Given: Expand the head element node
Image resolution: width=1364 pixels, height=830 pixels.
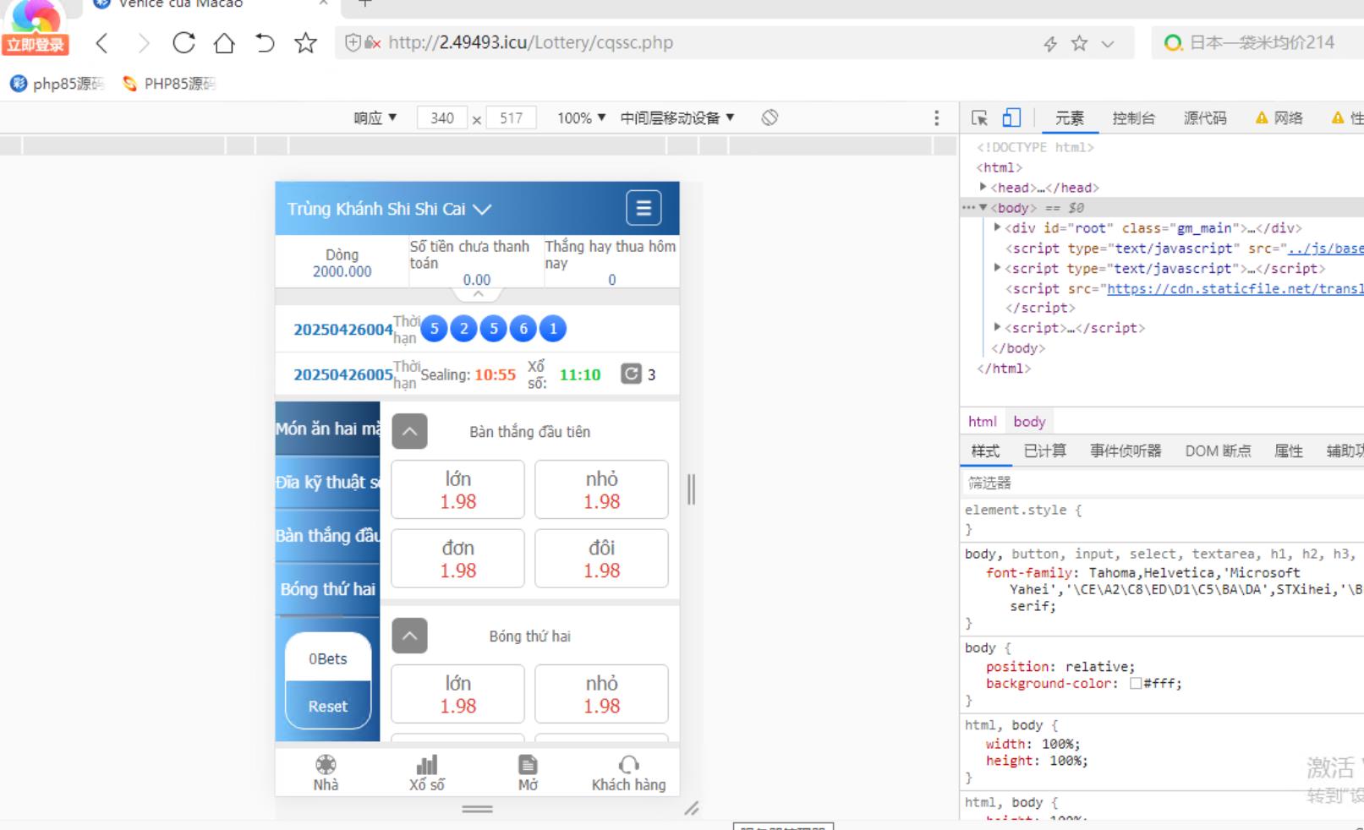Looking at the screenshot, I should point(983,188).
